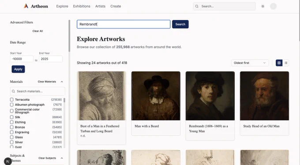300x165 pixels.
Task: Check the Silk material checkbox
Action: pyautogui.click(x=11, y=117)
